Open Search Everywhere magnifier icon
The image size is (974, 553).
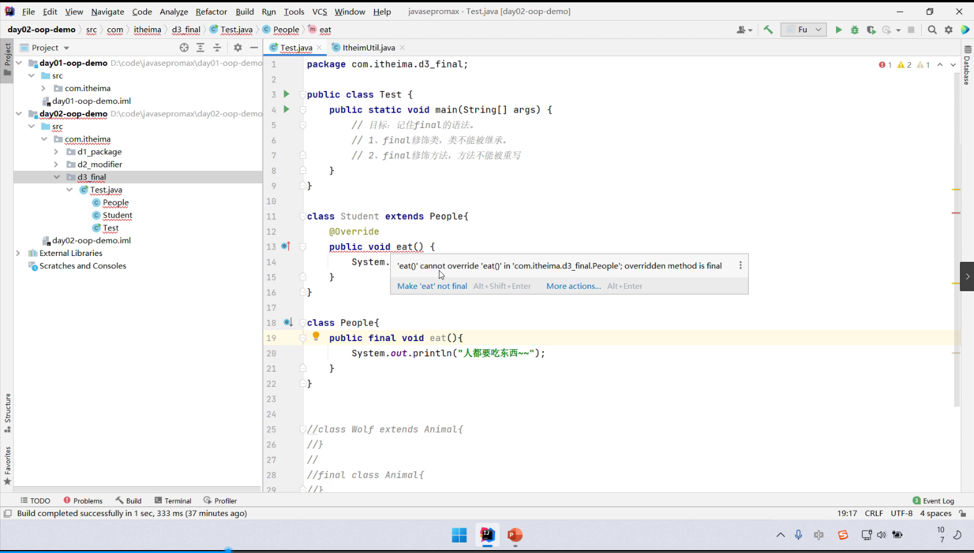tap(932, 30)
